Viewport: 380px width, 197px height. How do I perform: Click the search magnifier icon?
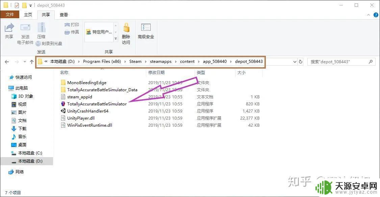[x=371, y=62]
